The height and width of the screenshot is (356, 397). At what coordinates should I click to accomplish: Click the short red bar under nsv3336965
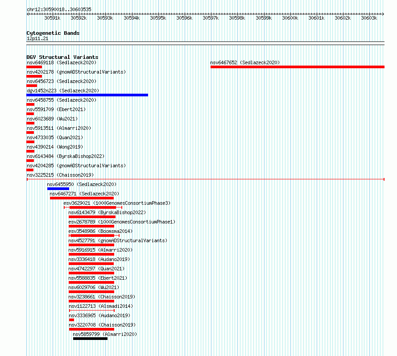pos(71,320)
